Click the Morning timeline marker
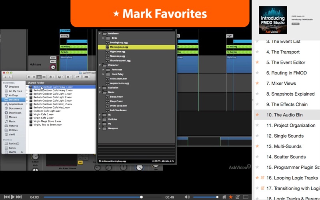320x200 pixels. point(64,36)
